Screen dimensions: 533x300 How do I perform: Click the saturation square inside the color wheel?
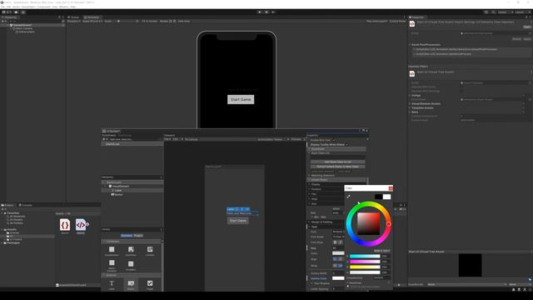pyautogui.click(x=368, y=224)
